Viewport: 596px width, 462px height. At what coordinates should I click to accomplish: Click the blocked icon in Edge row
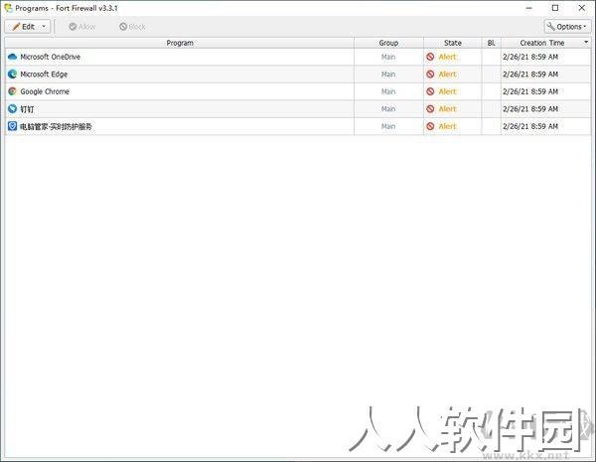tap(430, 75)
